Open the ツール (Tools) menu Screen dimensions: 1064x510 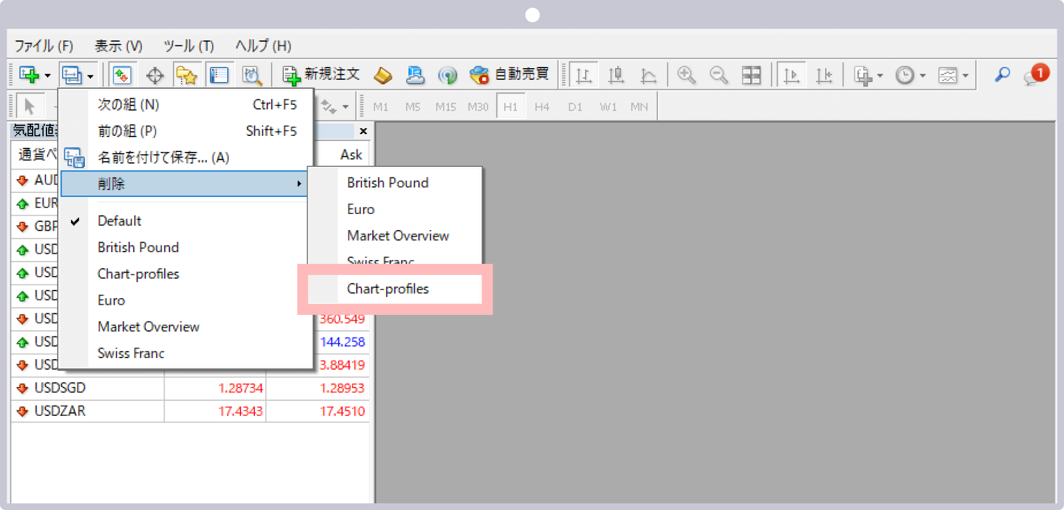pos(188,46)
